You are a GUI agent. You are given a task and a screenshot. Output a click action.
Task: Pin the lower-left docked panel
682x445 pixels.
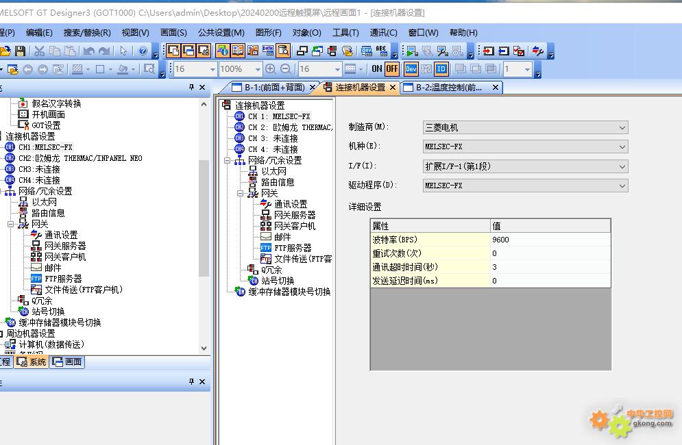tap(191, 381)
